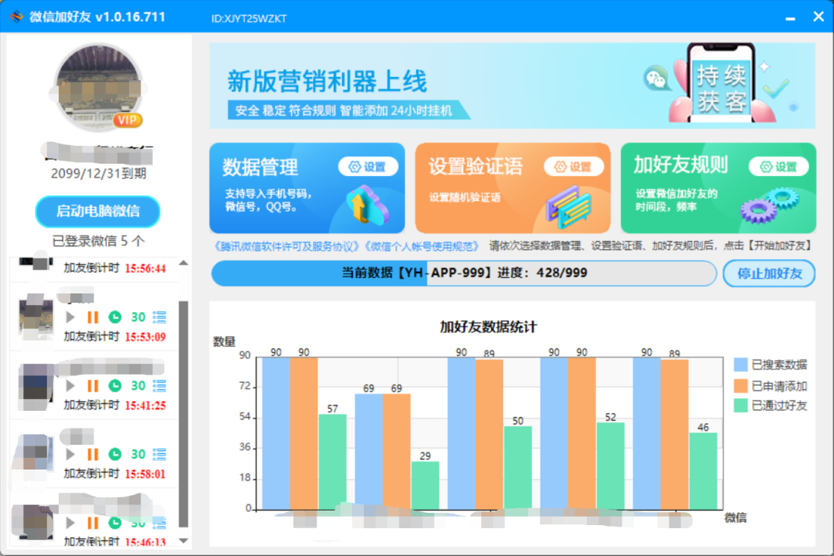Close the 微信加好友 window
The width and height of the screenshot is (834, 556).
point(819,16)
